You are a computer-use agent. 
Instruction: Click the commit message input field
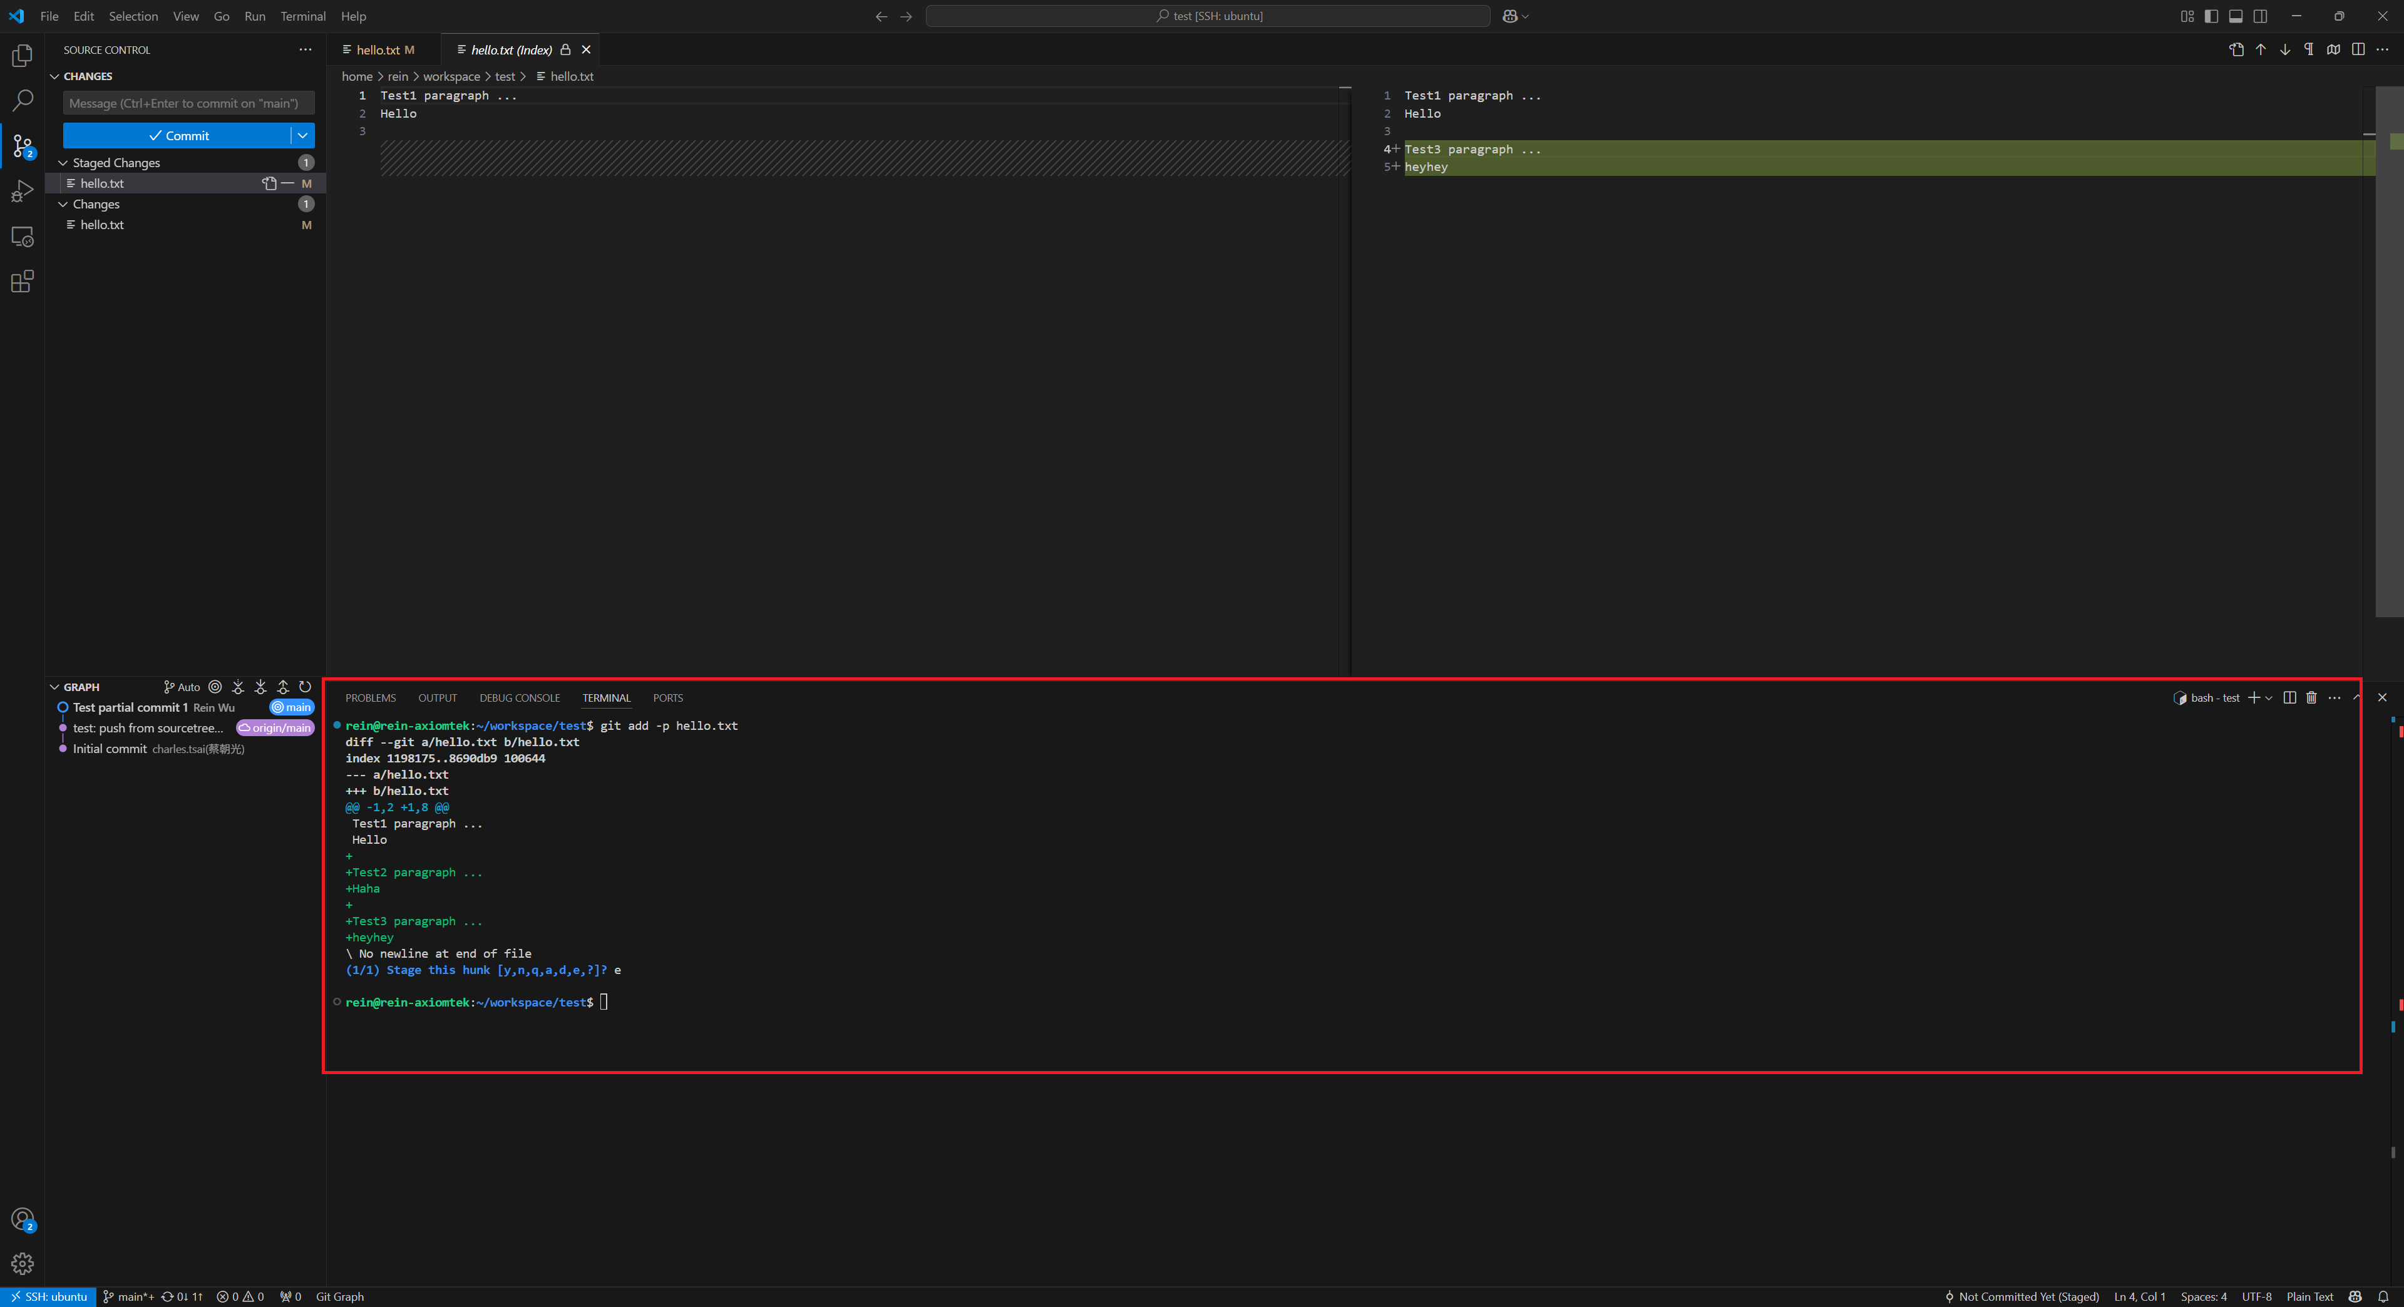(187, 103)
